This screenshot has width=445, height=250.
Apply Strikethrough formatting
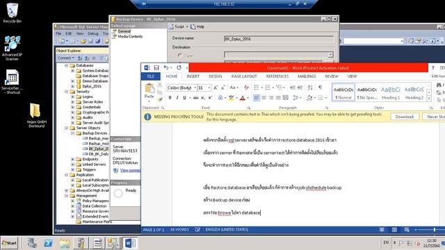point(196,98)
